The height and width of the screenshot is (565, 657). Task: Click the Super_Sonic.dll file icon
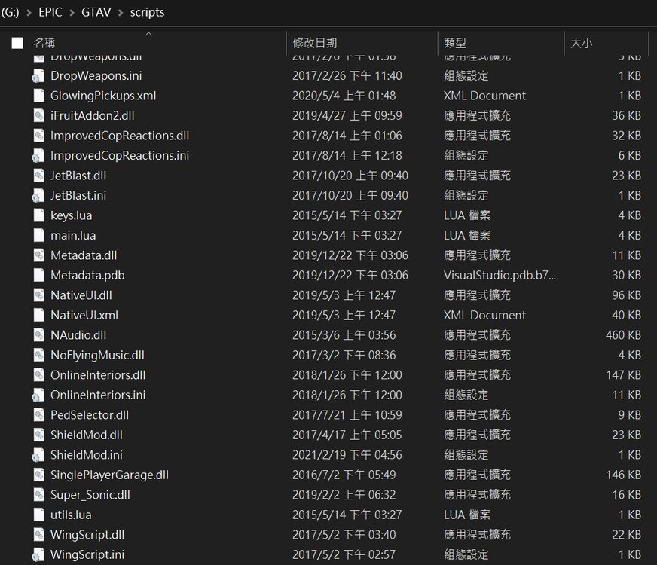(38, 494)
